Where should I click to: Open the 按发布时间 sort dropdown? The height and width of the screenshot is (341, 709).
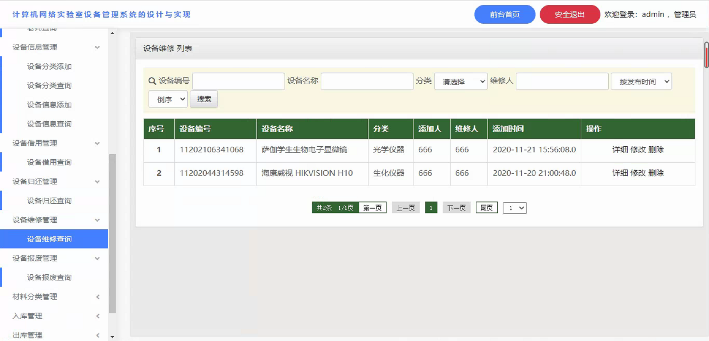(x=641, y=81)
